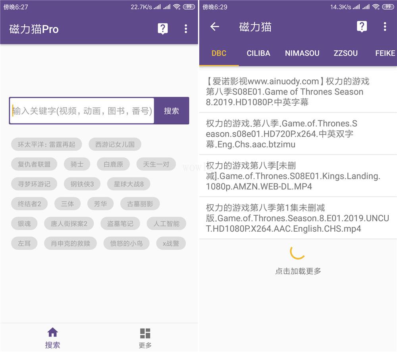This screenshot has width=397, height=352.
Task: Select the NIMASOU tab
Action: pyautogui.click(x=302, y=53)
